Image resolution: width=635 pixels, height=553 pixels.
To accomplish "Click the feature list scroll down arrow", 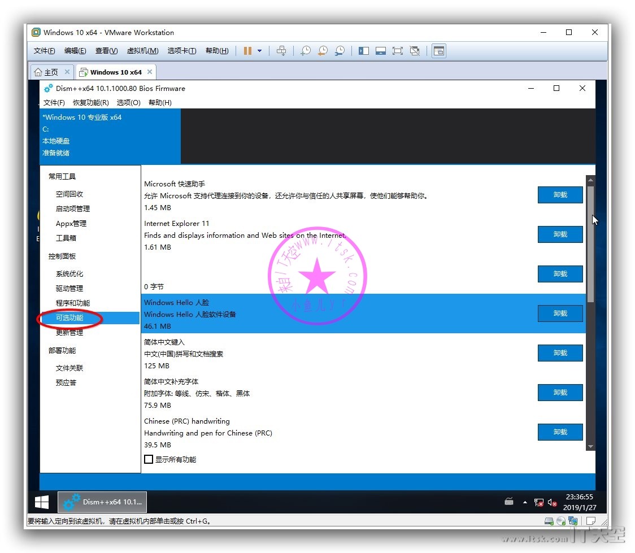I will 590,446.
